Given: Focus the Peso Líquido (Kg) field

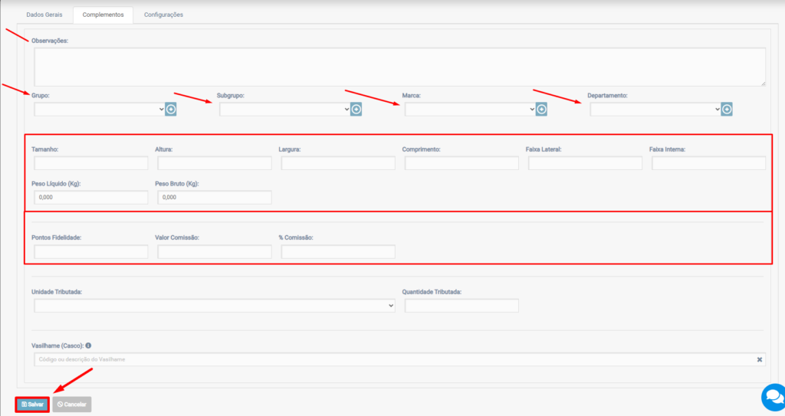Looking at the screenshot, I should [90, 198].
